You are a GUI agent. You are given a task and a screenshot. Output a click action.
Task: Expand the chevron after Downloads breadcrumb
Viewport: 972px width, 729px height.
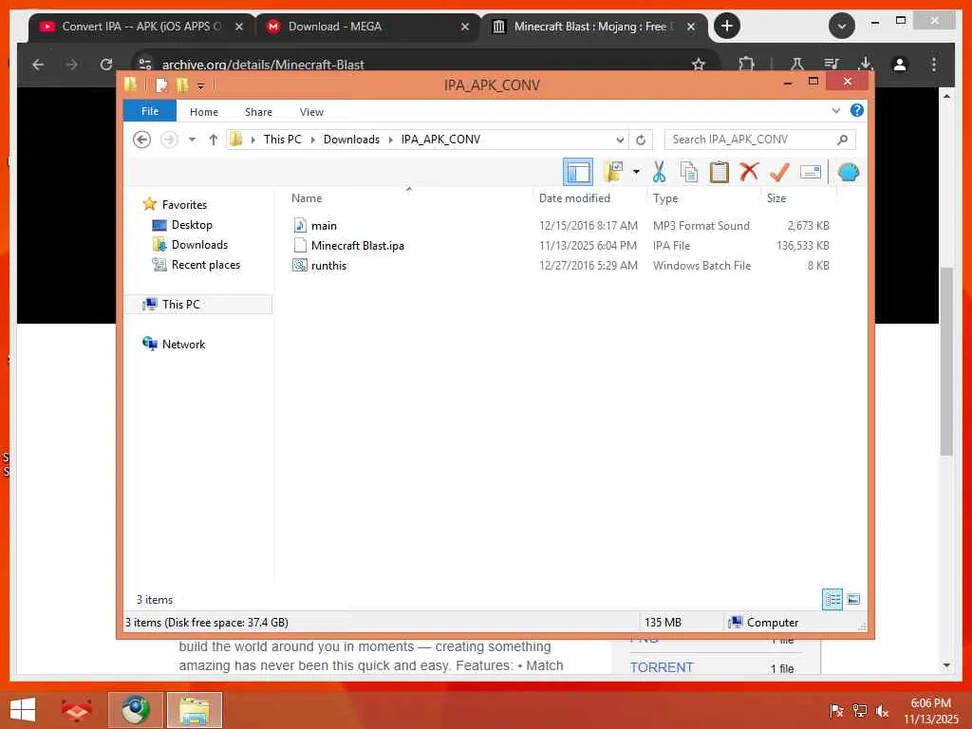pyautogui.click(x=390, y=140)
